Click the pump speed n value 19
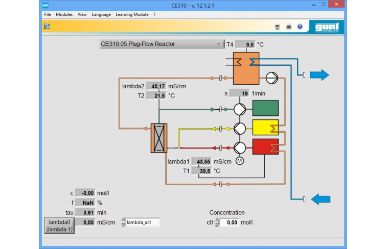386x249 pixels. [x=239, y=93]
